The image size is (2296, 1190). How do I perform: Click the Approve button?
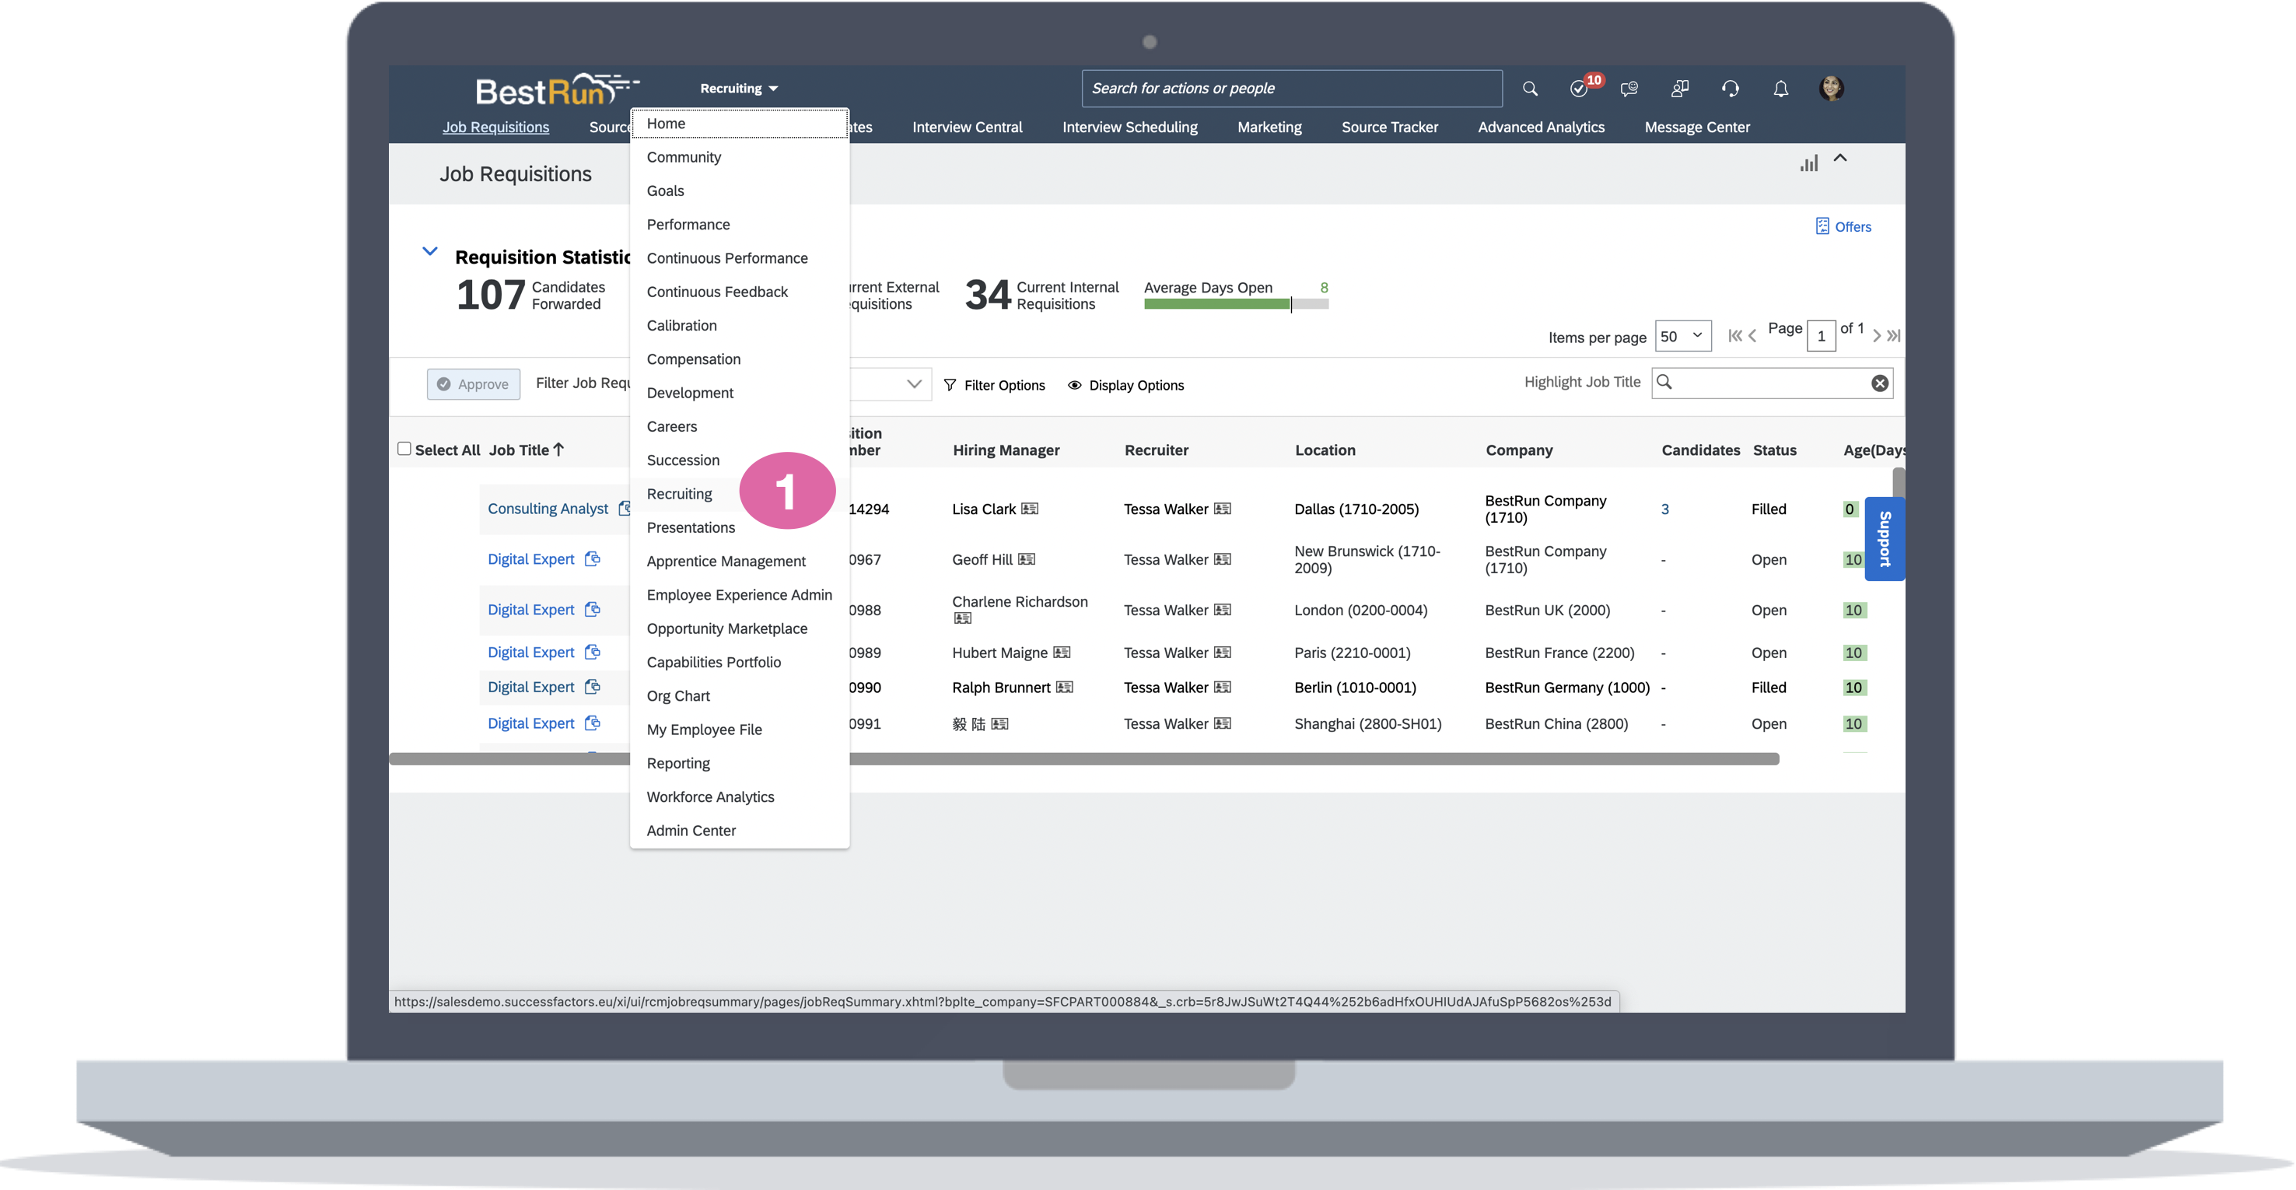tap(474, 384)
